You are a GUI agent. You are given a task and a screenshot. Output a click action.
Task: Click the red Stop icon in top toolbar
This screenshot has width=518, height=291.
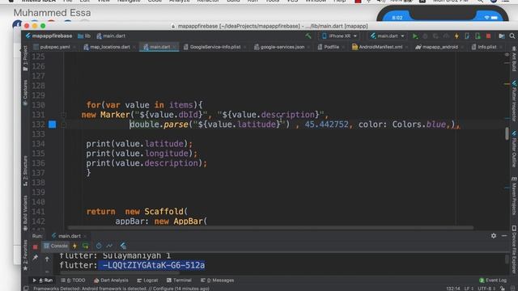pyautogui.click(x=488, y=36)
